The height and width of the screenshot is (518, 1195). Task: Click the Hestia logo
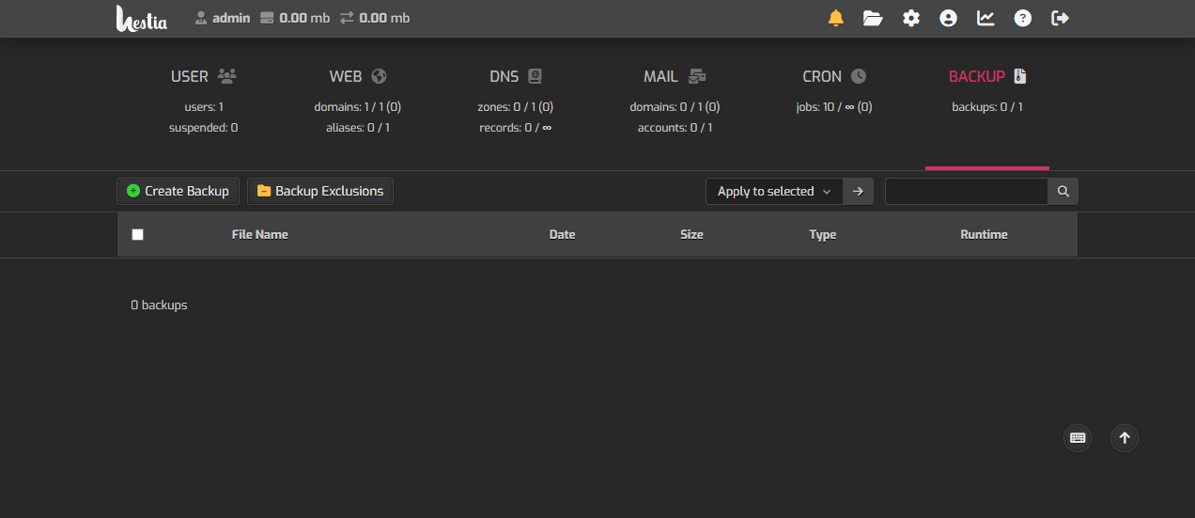coord(142,18)
